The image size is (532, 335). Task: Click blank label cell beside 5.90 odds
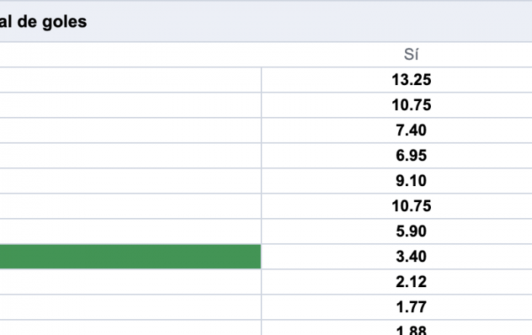[x=130, y=231]
